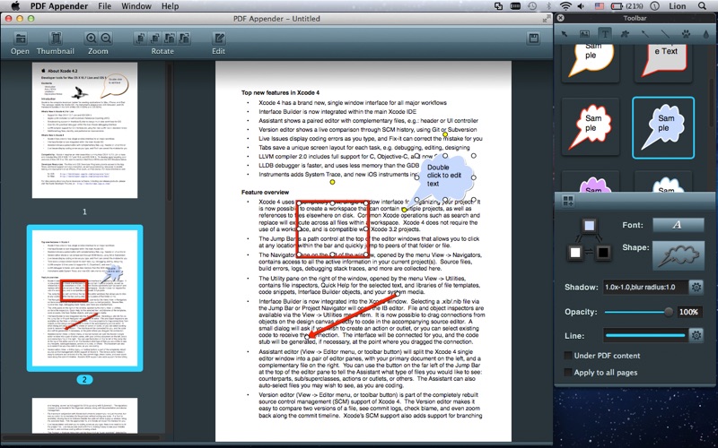Image resolution: width=718 pixels, height=448 pixels.
Task: Select the straight line tool in Toolbar
Action: (x=665, y=34)
